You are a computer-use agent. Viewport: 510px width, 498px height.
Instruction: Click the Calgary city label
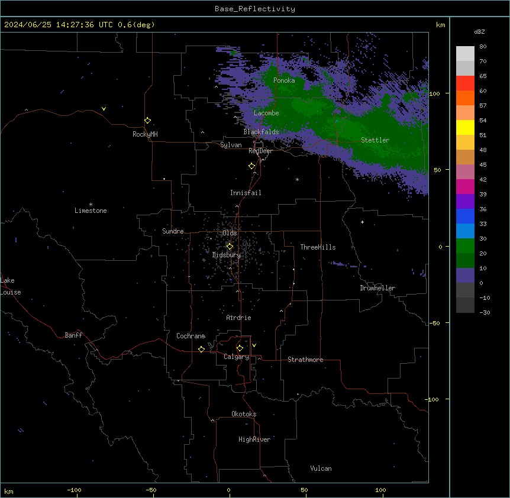(x=236, y=357)
